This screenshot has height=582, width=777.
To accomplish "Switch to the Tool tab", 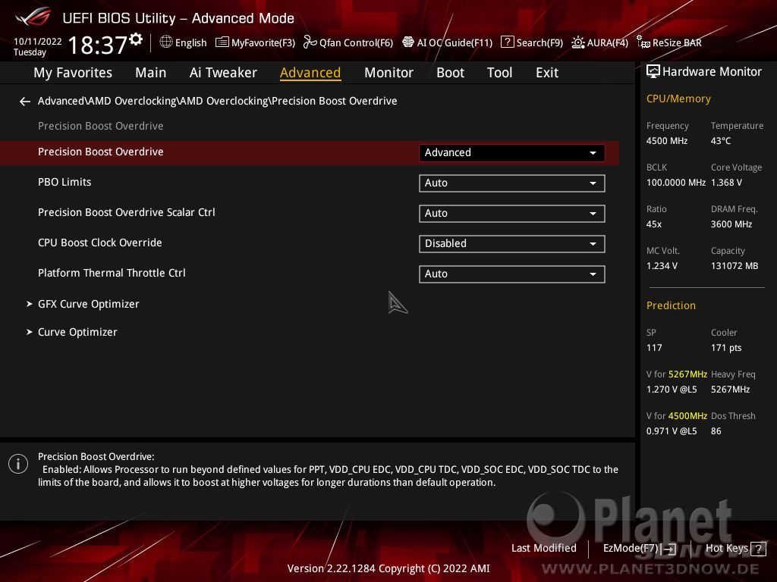I will pyautogui.click(x=499, y=73).
